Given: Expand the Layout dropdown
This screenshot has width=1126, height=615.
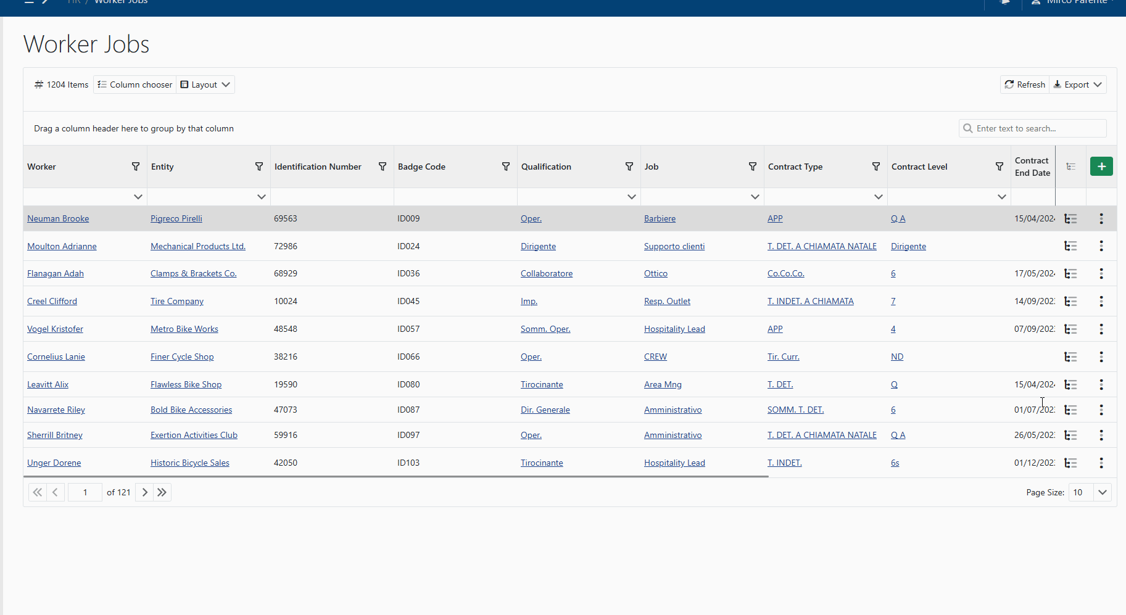Looking at the screenshot, I should point(205,85).
